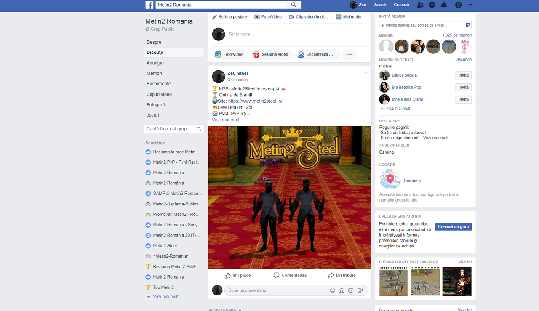The height and width of the screenshot is (311, 539).
Task: Add a sticker to the comment
Action: [360, 290]
